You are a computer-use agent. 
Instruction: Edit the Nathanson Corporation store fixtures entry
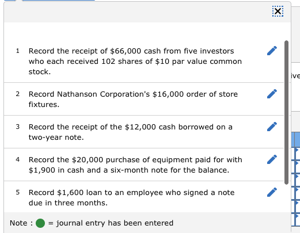point(272,94)
